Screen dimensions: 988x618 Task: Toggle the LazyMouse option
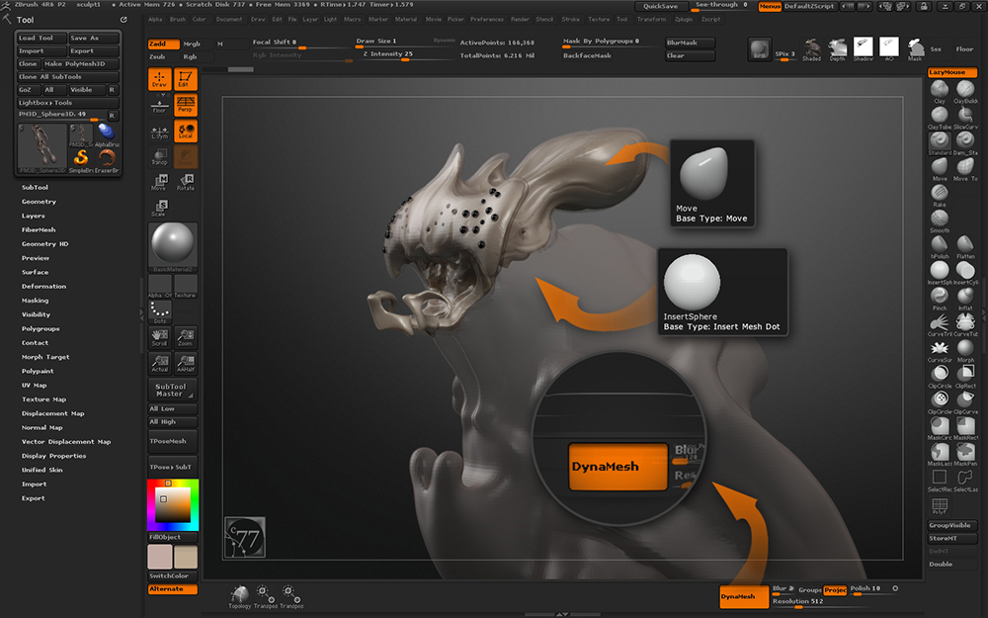[x=952, y=72]
